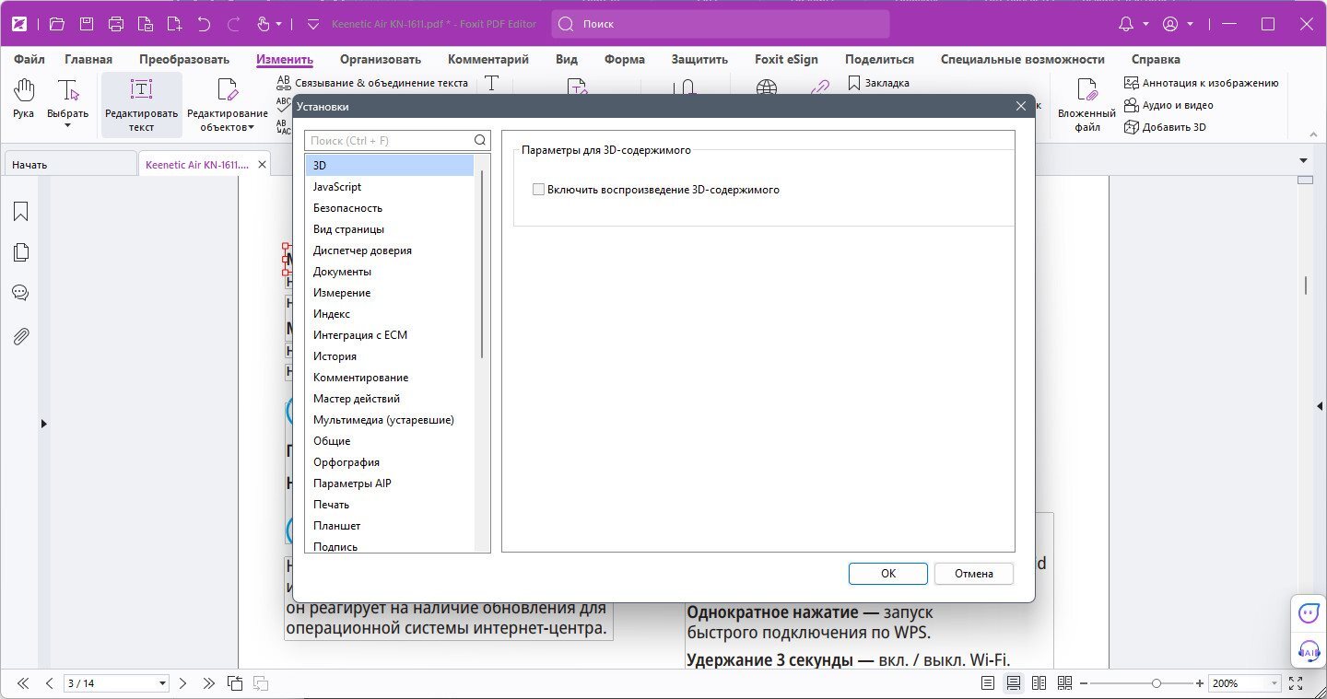Click the zoom slider handle in status bar
The width and height of the screenshot is (1327, 699).
point(1157,683)
